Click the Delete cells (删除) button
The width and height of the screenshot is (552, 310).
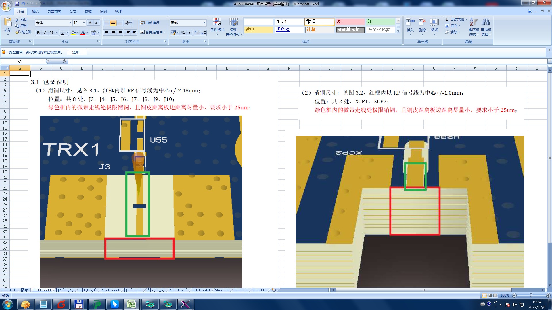click(x=422, y=26)
